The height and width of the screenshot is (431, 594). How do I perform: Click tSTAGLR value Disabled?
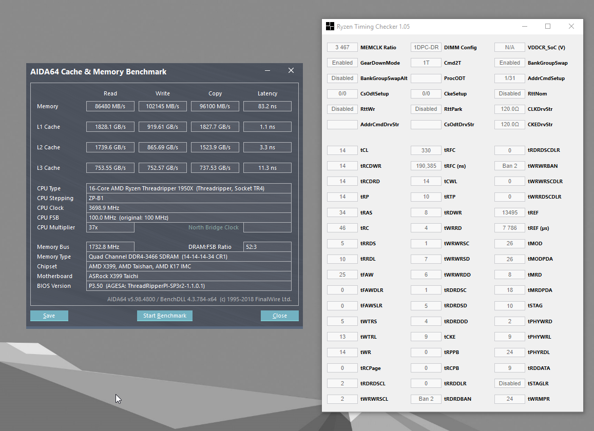click(x=510, y=383)
